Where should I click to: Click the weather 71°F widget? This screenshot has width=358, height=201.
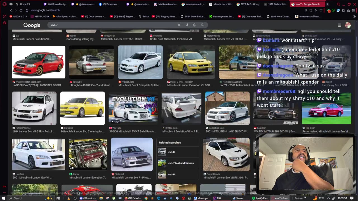(x=318, y=198)
